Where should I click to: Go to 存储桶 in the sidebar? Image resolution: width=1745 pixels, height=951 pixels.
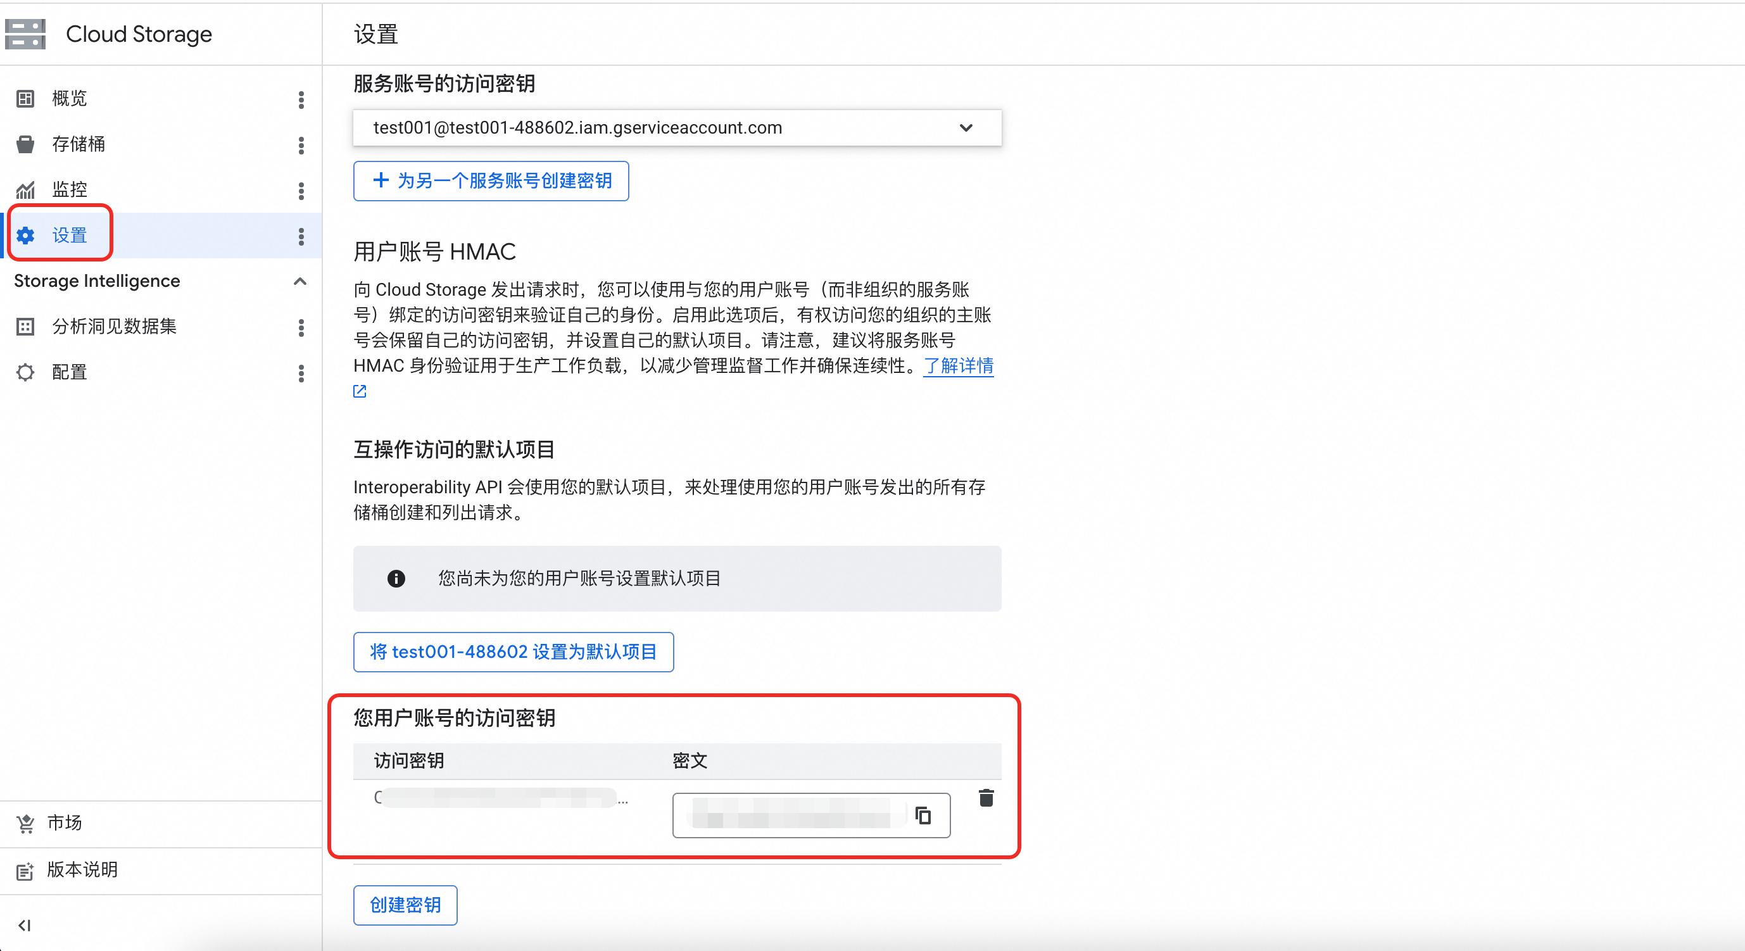point(161,144)
